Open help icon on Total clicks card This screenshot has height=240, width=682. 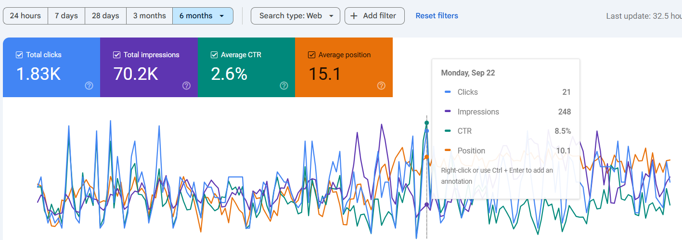coord(89,86)
